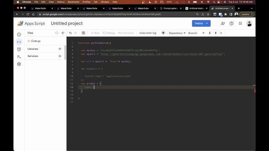Image resolution: width=269 pixels, height=151 pixels.
Task: Toggle light theme sun icon
Action: click(164, 33)
